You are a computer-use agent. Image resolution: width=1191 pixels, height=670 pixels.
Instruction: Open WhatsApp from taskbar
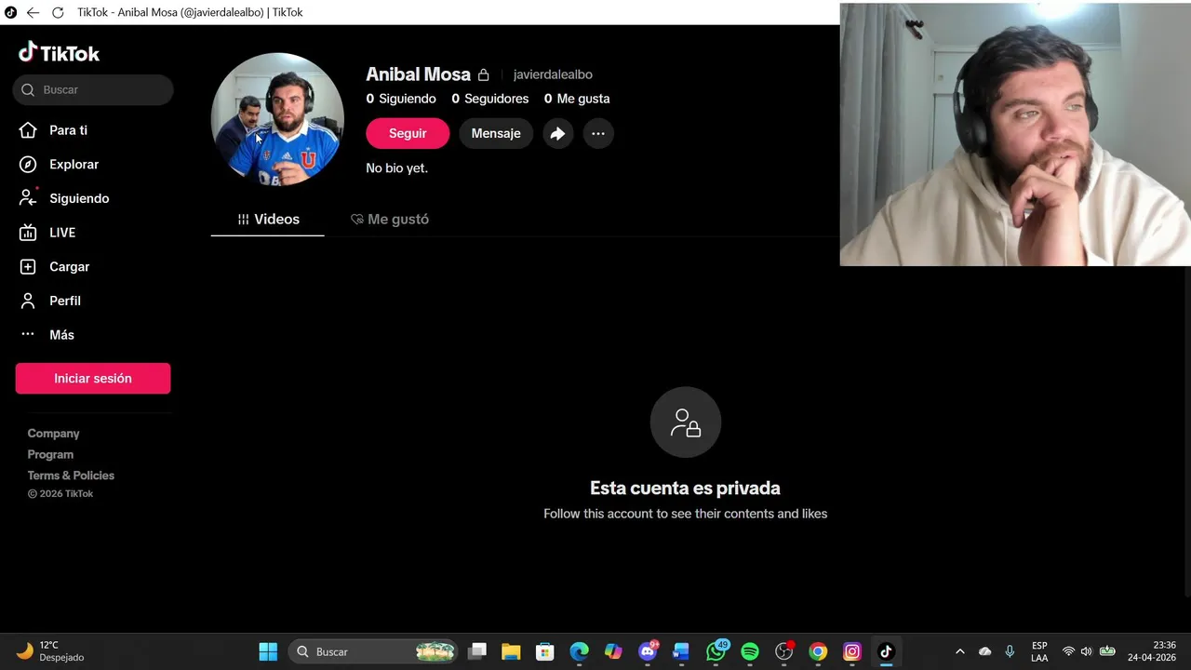(x=716, y=651)
